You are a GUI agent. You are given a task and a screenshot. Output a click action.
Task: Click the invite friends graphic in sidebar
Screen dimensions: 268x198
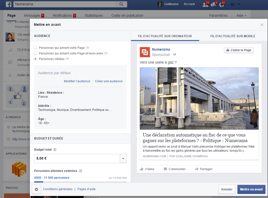point(17,96)
